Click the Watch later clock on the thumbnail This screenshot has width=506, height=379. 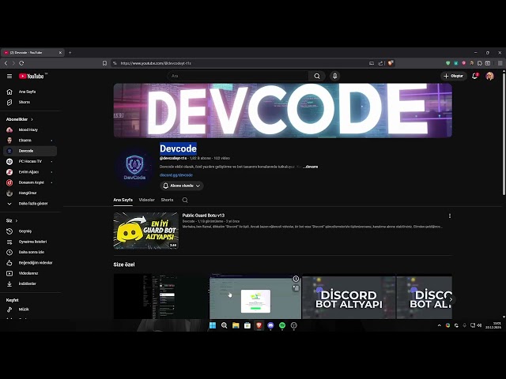point(296,279)
